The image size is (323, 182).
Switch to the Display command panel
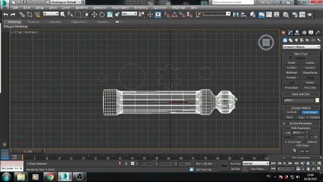click(311, 32)
